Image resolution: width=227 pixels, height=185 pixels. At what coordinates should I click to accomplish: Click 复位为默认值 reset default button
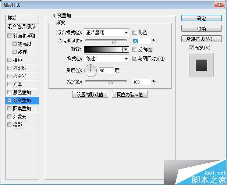tap(130, 95)
